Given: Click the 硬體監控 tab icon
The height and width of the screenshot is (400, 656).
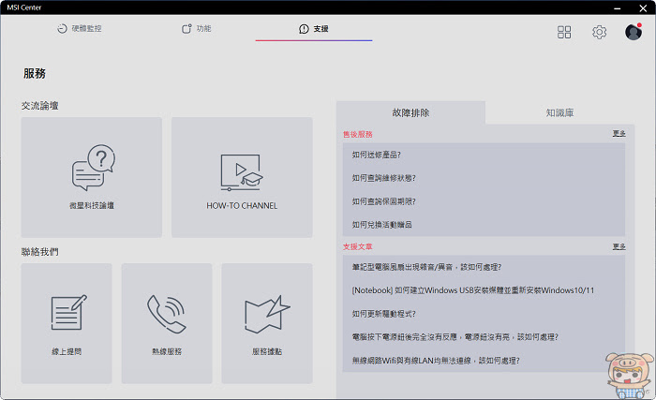Looking at the screenshot, I should [62, 28].
